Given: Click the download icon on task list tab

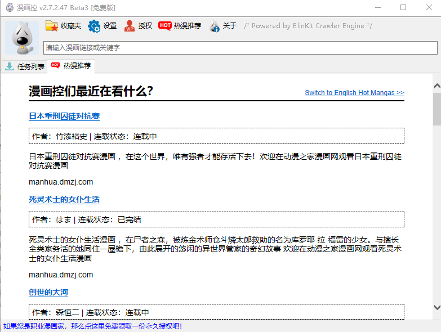Looking at the screenshot, I should 10,66.
